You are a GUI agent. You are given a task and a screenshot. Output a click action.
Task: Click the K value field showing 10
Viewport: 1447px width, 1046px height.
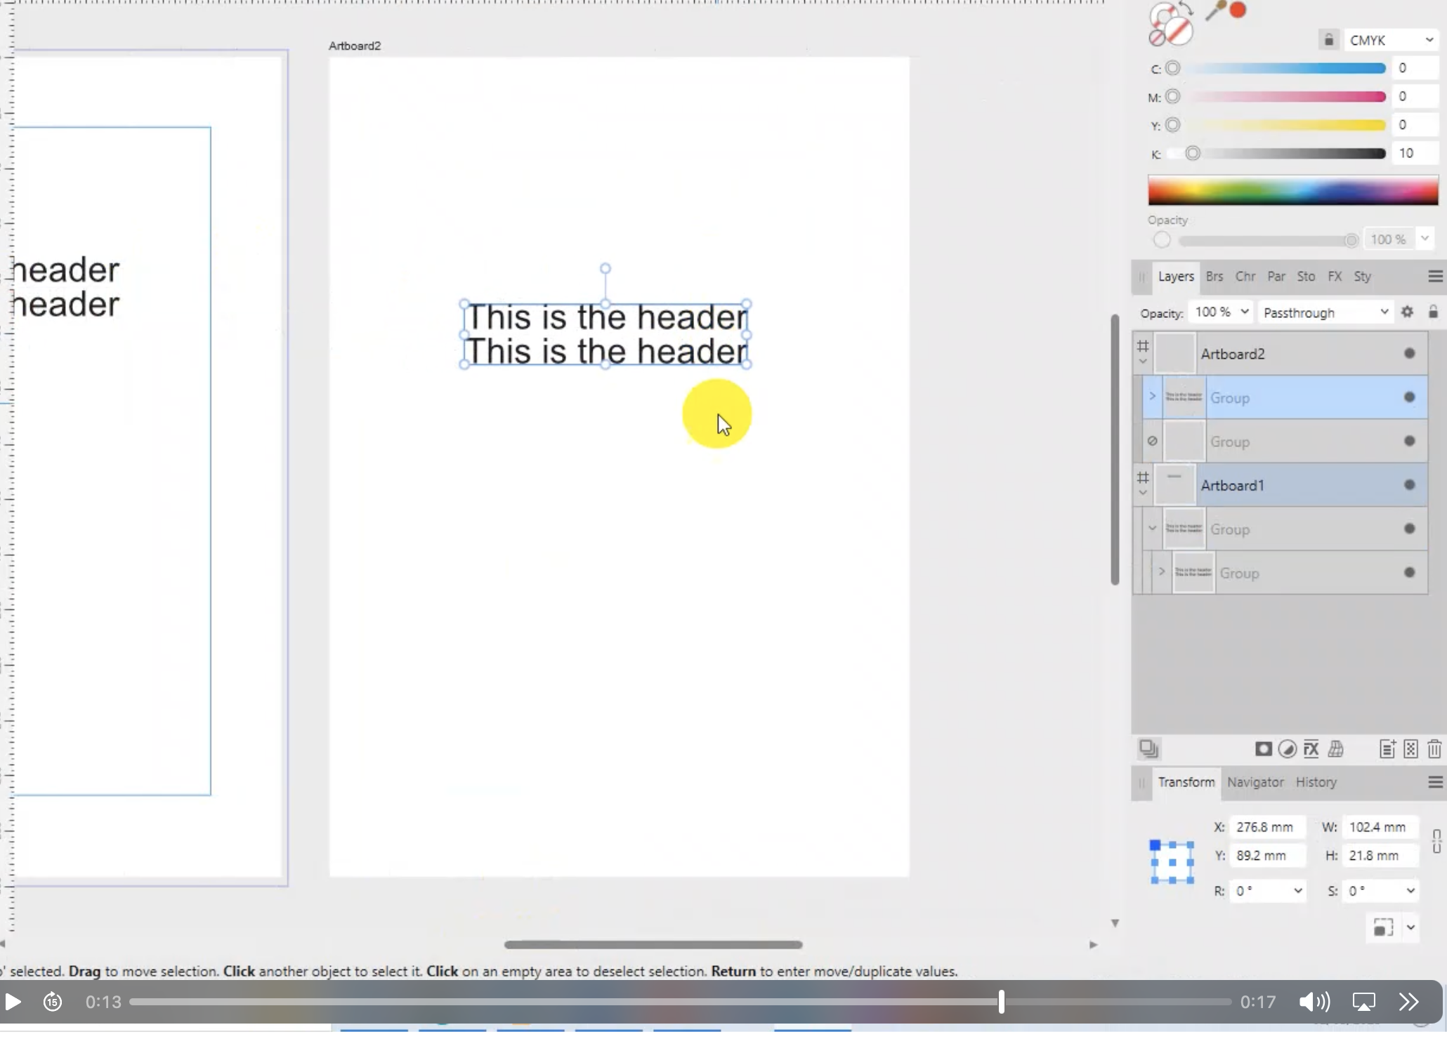point(1415,153)
